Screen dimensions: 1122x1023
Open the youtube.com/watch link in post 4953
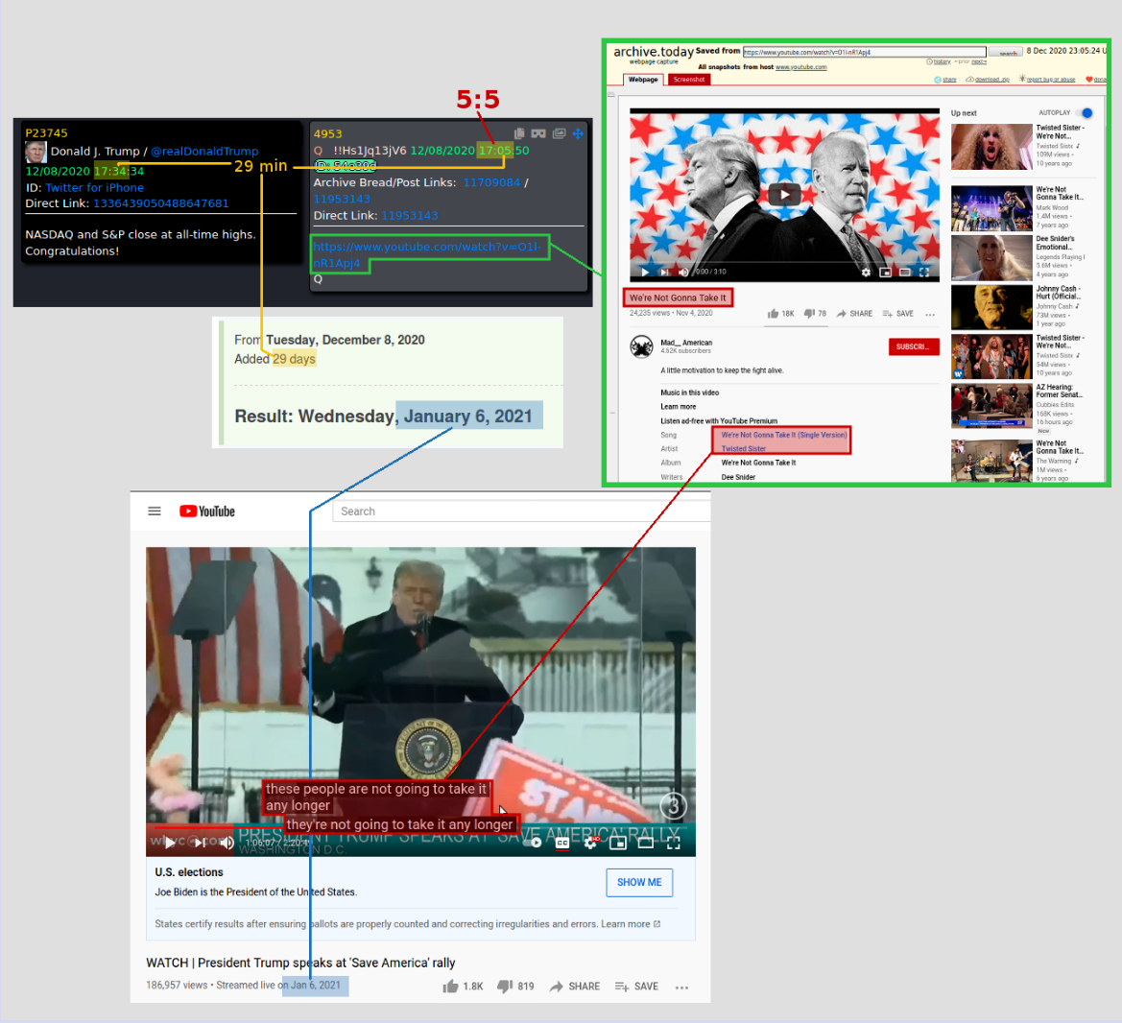point(427,254)
